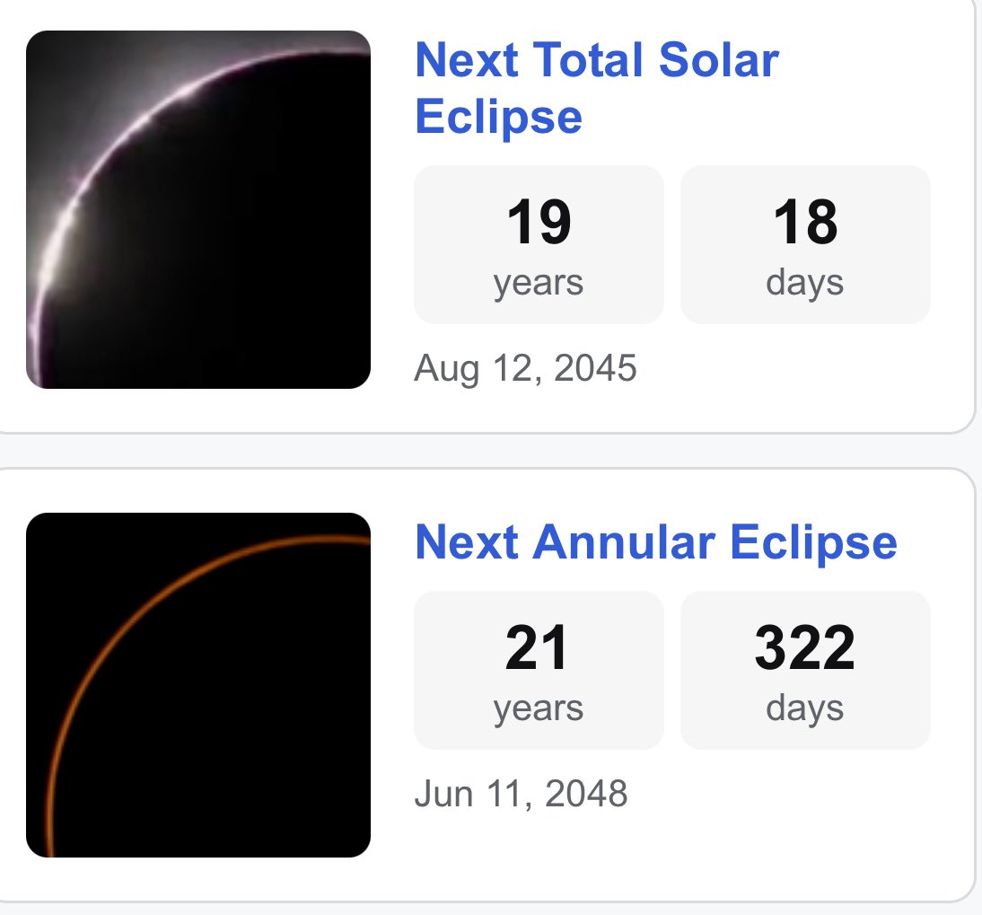The width and height of the screenshot is (982, 915).
Task: Select the 18 days countdown box
Action: 805,245
